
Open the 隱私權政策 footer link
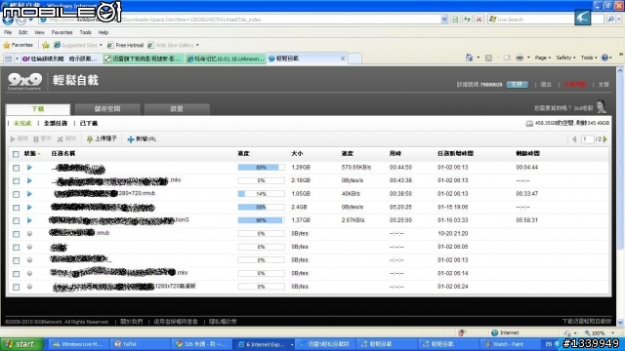coord(223,322)
